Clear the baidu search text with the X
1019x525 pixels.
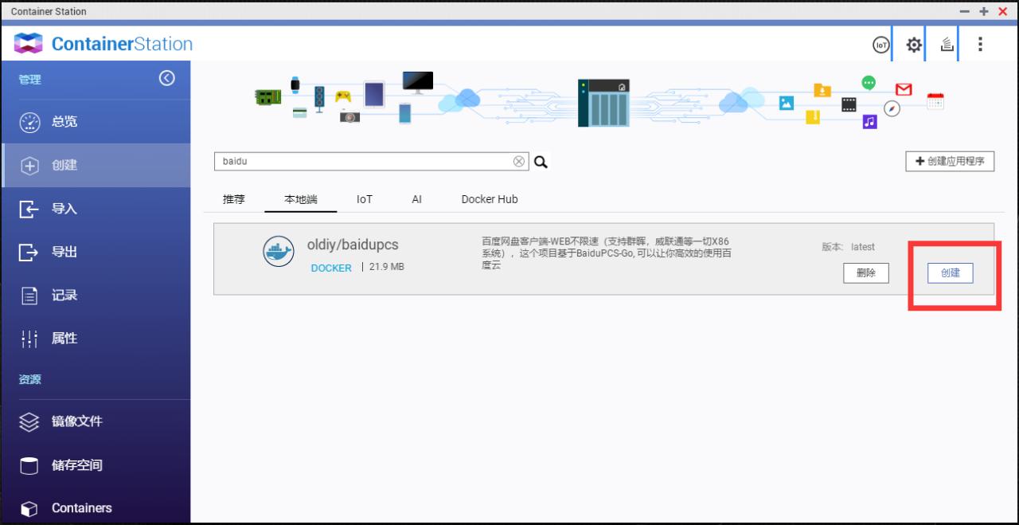(x=520, y=161)
